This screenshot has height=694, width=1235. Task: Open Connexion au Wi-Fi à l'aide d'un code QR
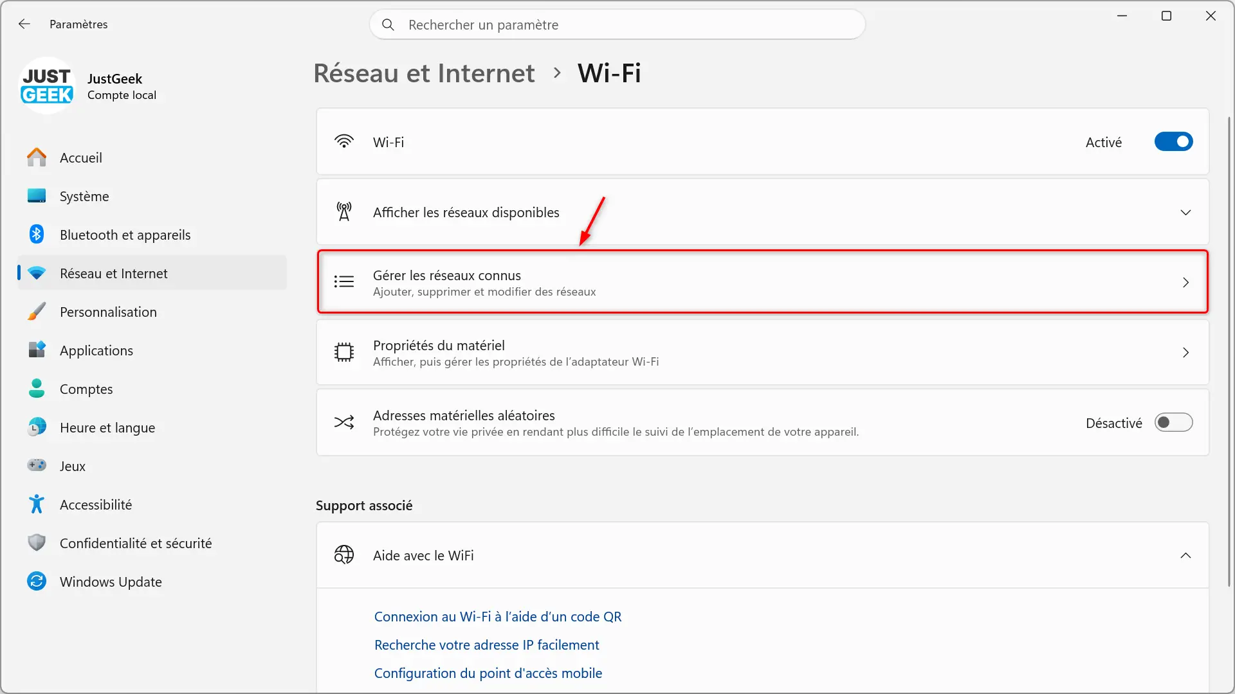coord(498,616)
